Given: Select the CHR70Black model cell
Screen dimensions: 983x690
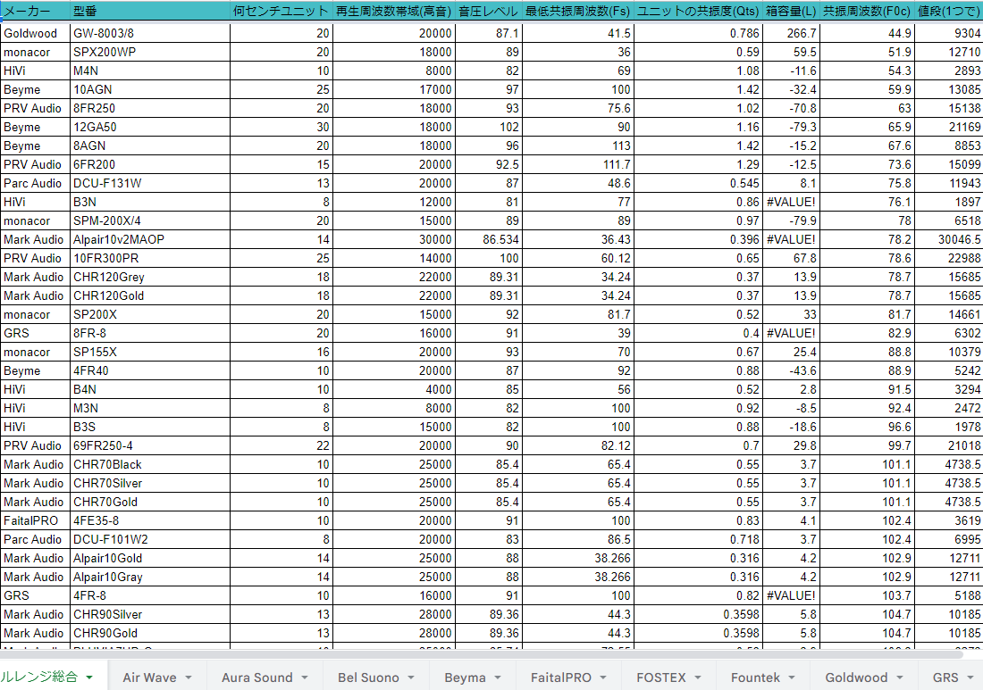Looking at the screenshot, I should click(150, 464).
